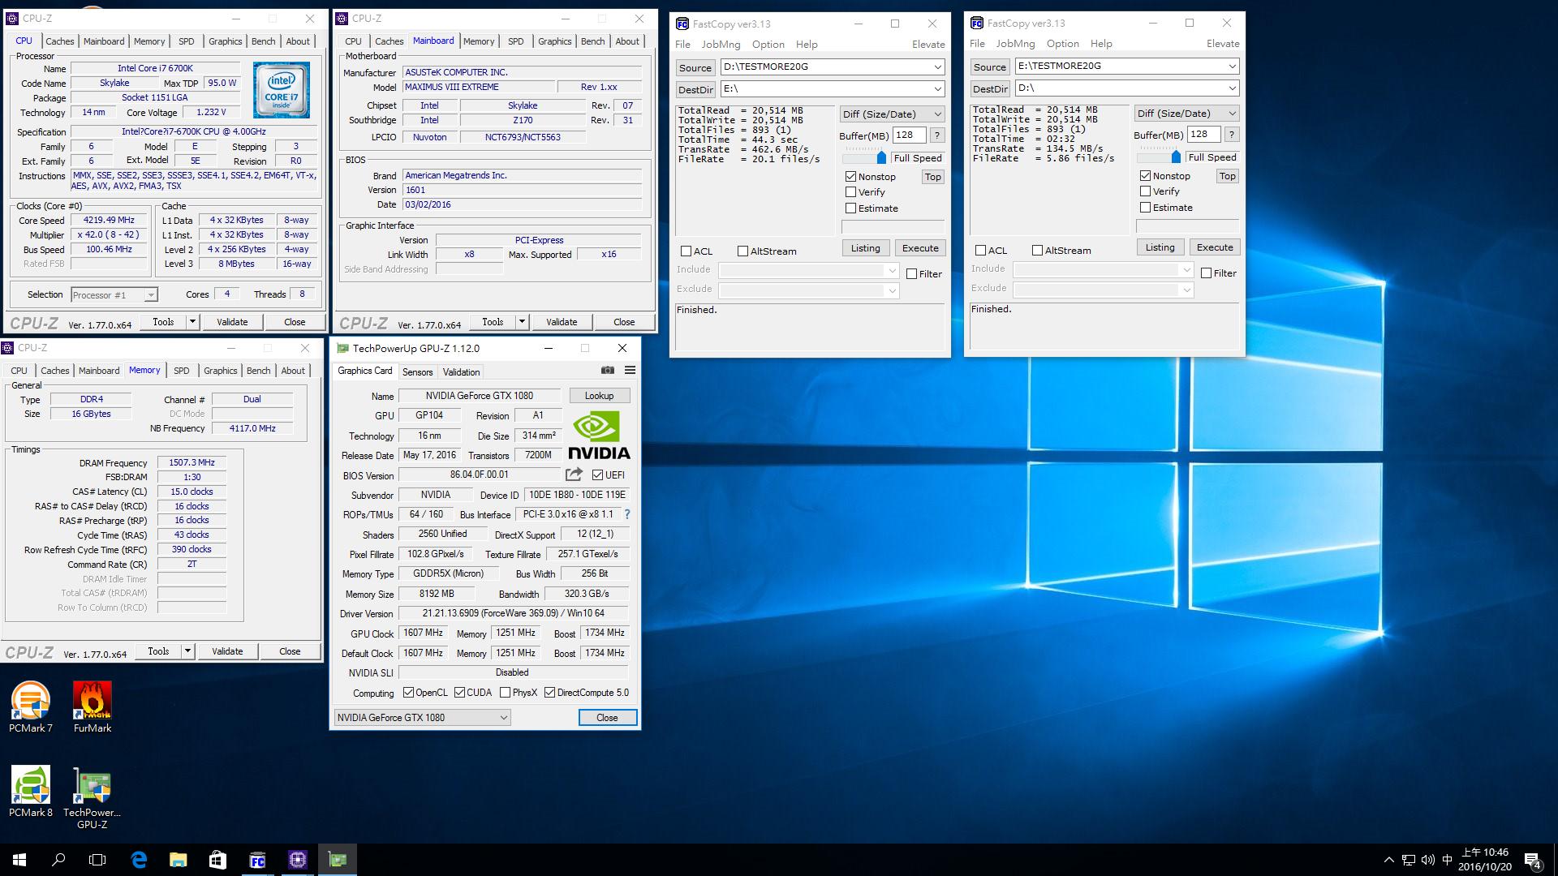Click the BIOS share/export arrow icon
1558x876 pixels.
[574, 474]
